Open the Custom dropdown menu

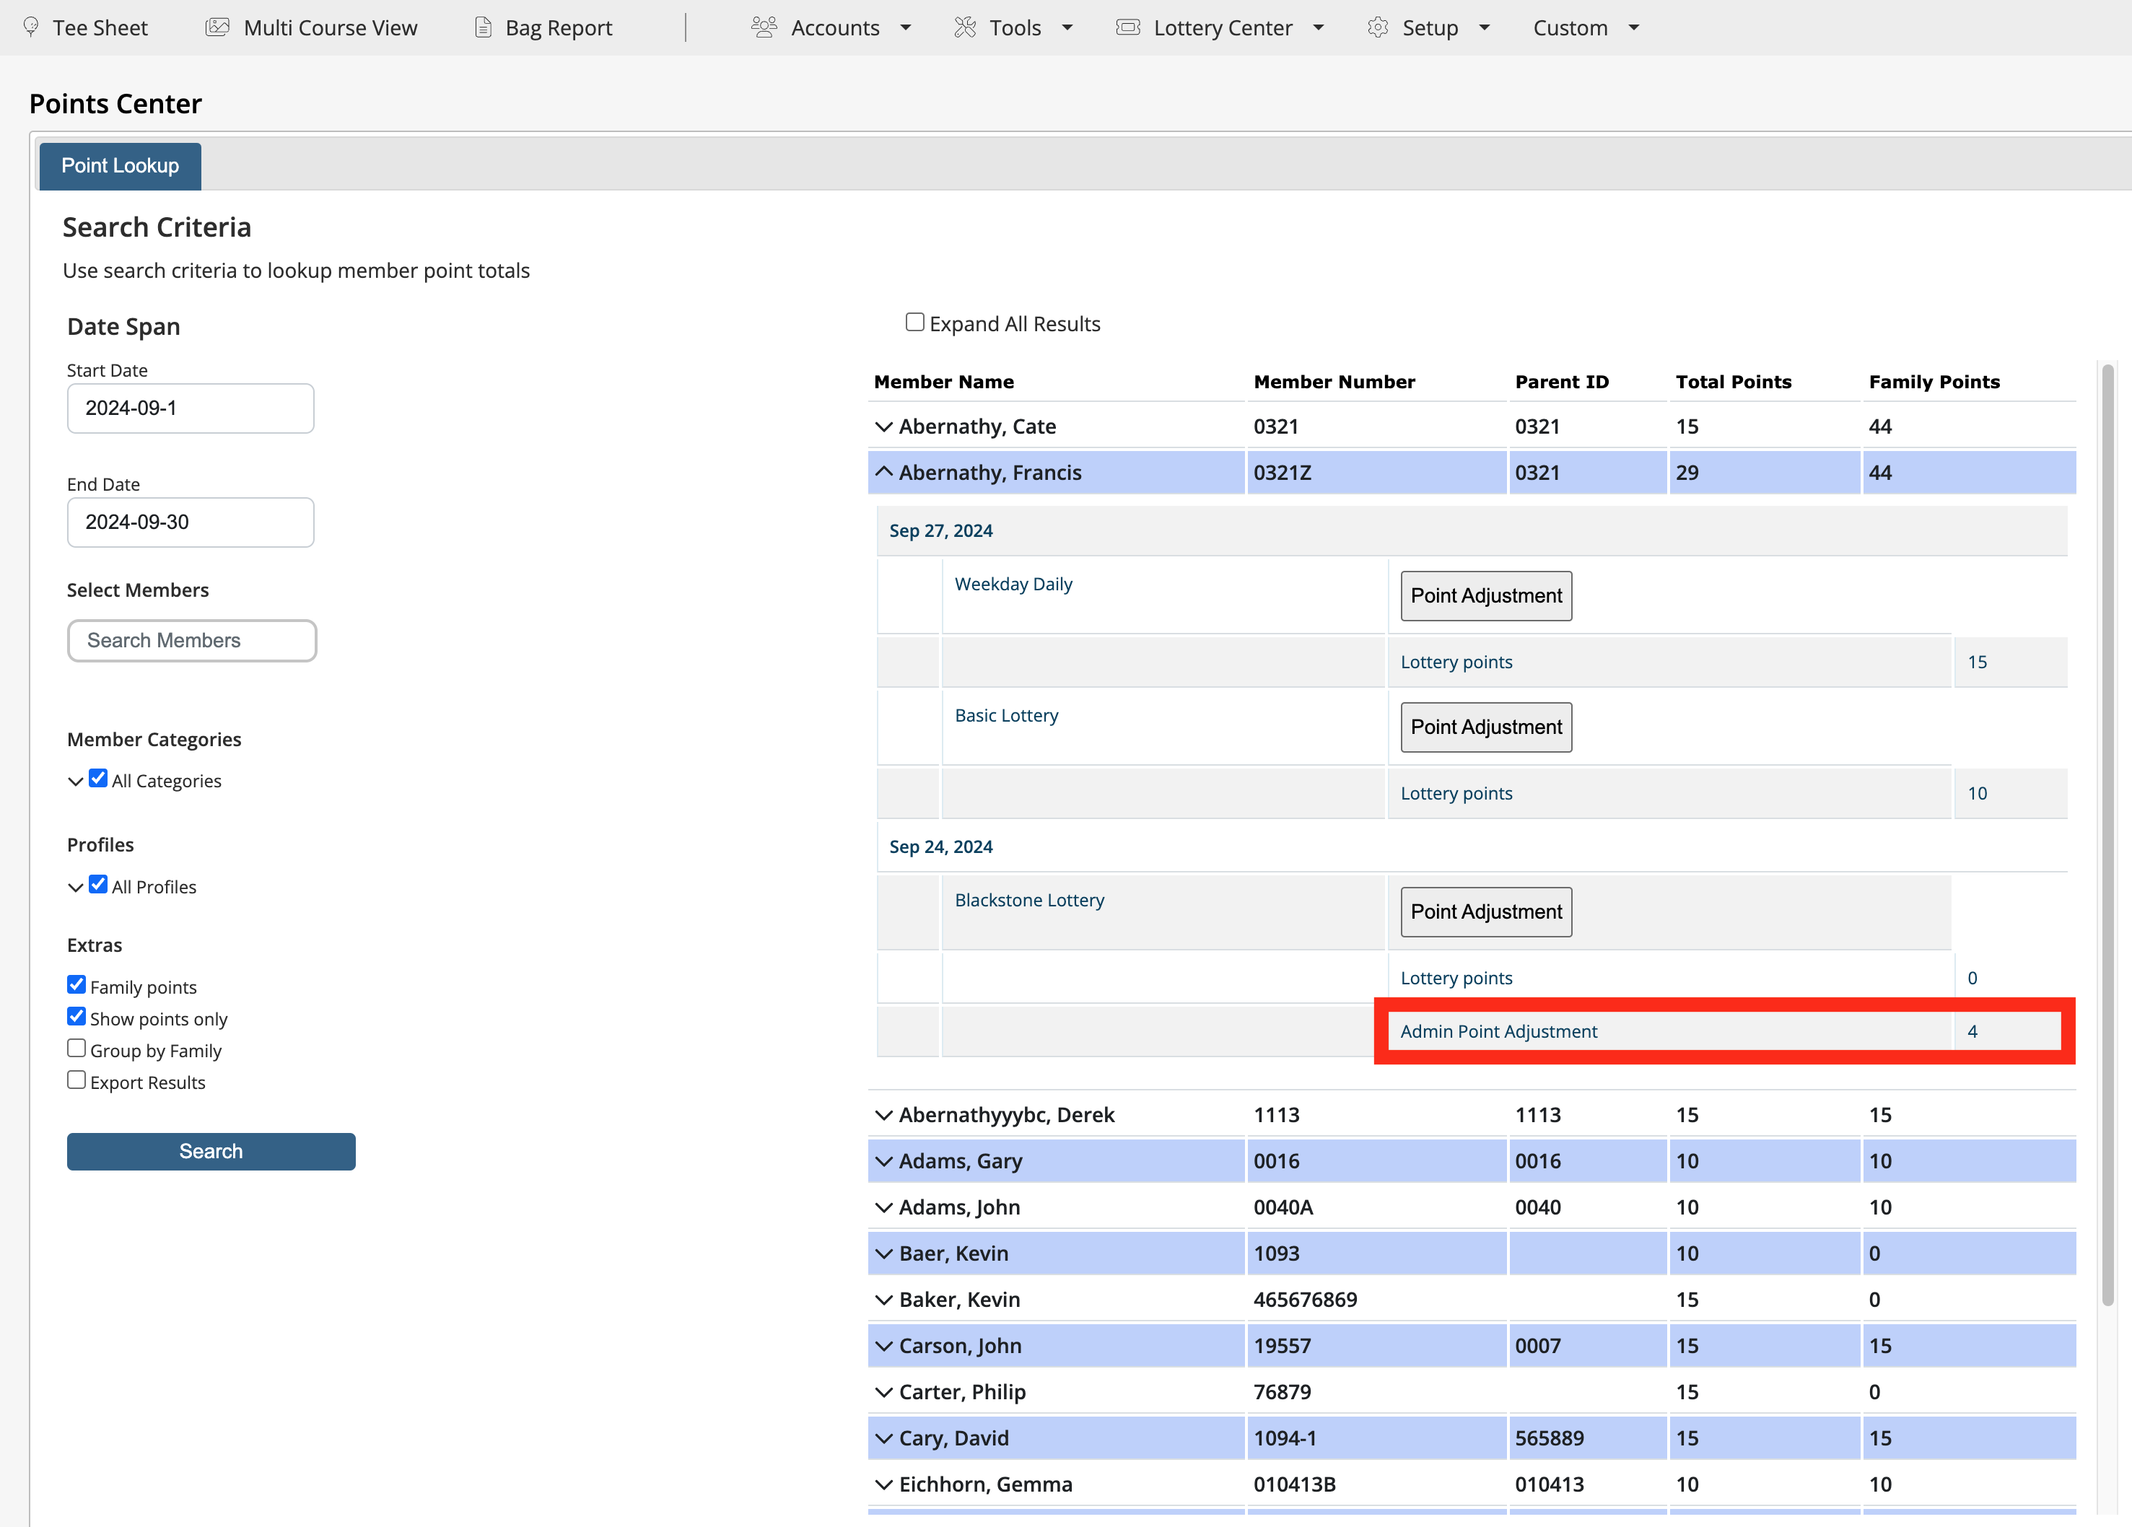click(x=1587, y=27)
